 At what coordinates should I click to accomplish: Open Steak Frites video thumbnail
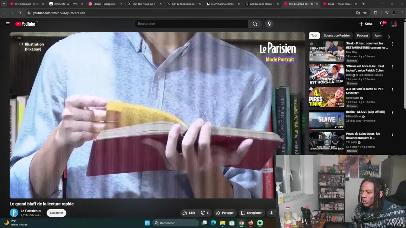tap(326, 51)
